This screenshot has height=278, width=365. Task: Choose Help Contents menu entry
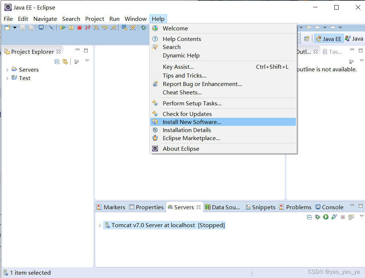[x=223, y=39]
